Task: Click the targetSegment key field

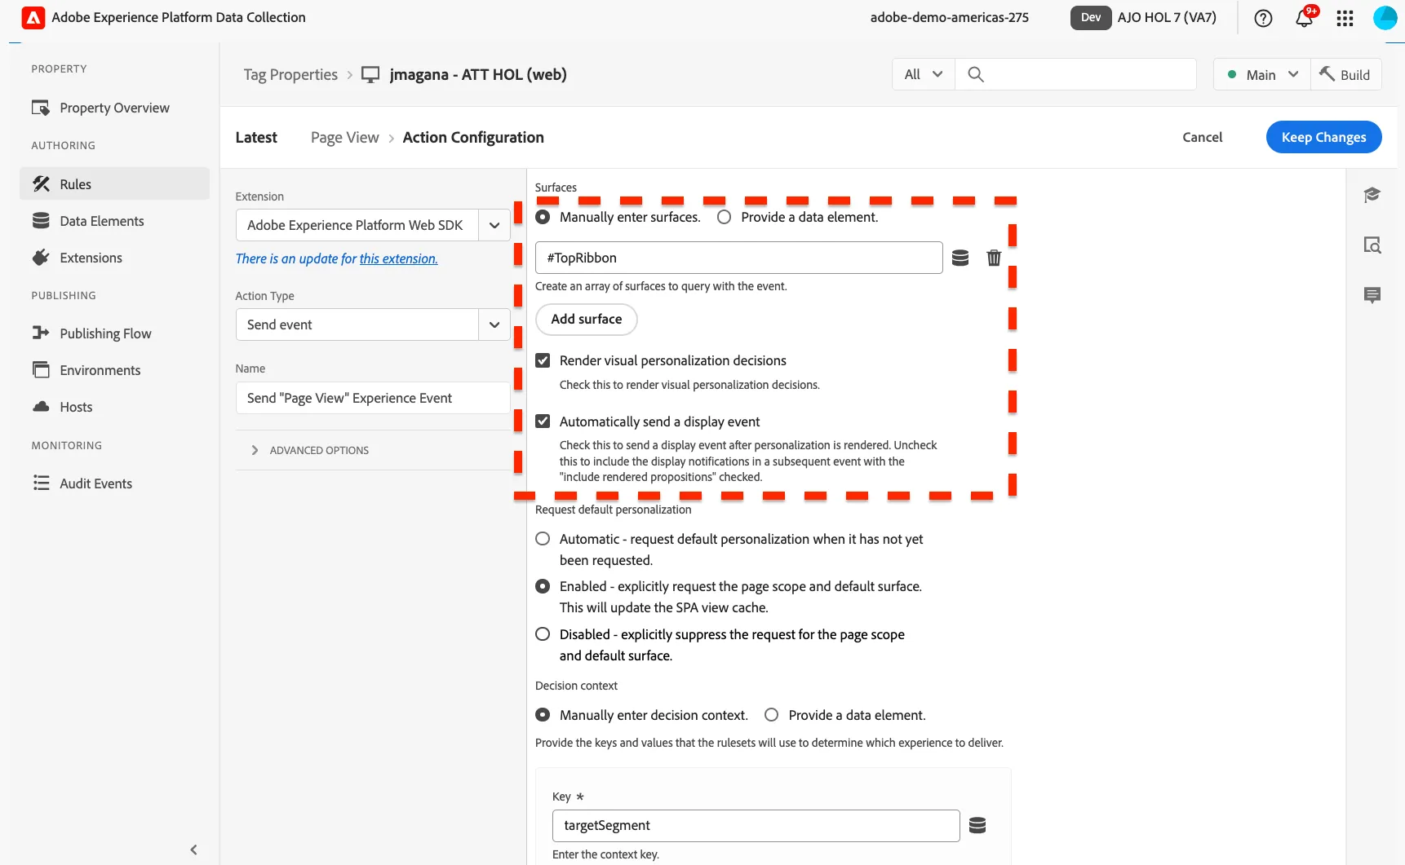Action: point(756,825)
